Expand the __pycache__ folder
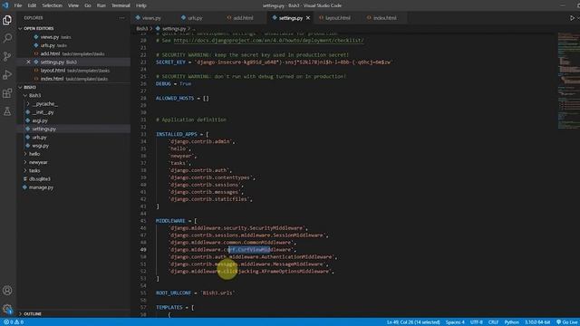This screenshot has height=326, width=580. (44, 104)
